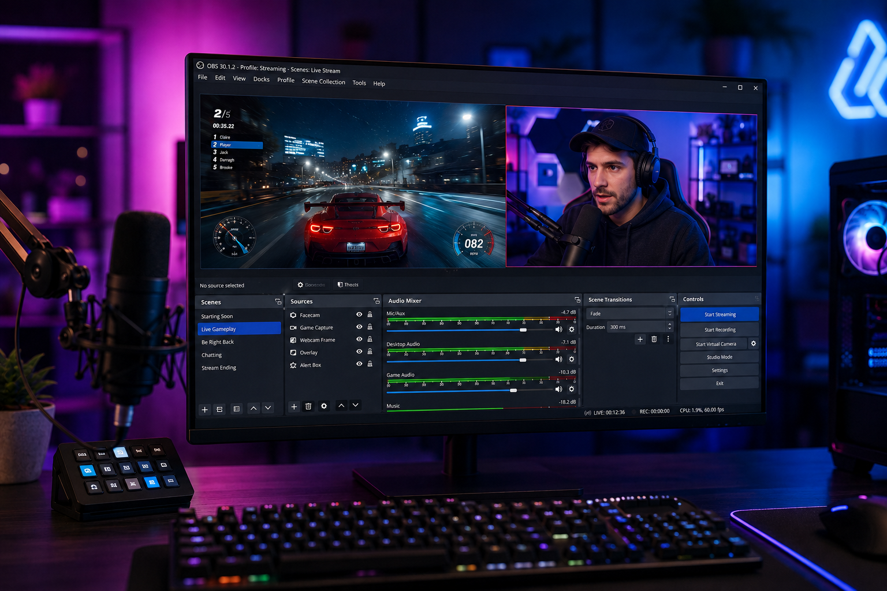Open the Mic/Aux audio settings gear

[x=572, y=329]
